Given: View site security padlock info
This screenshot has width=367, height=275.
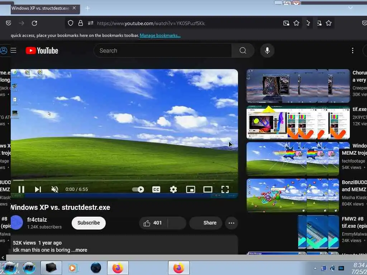Looking at the screenshot, I should click(x=81, y=23).
